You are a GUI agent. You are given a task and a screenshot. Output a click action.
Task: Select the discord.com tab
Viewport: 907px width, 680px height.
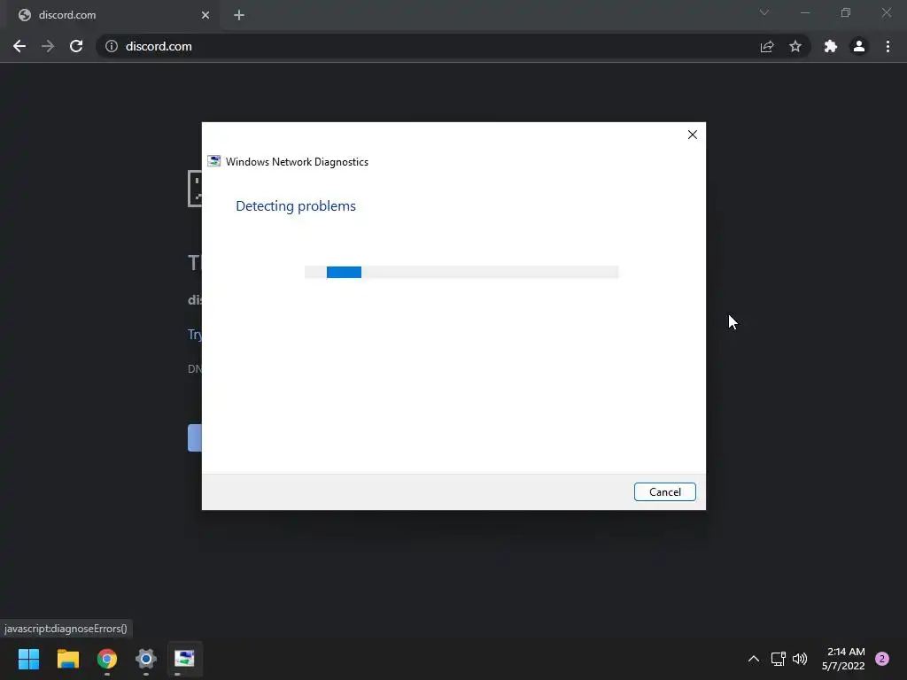[112, 15]
